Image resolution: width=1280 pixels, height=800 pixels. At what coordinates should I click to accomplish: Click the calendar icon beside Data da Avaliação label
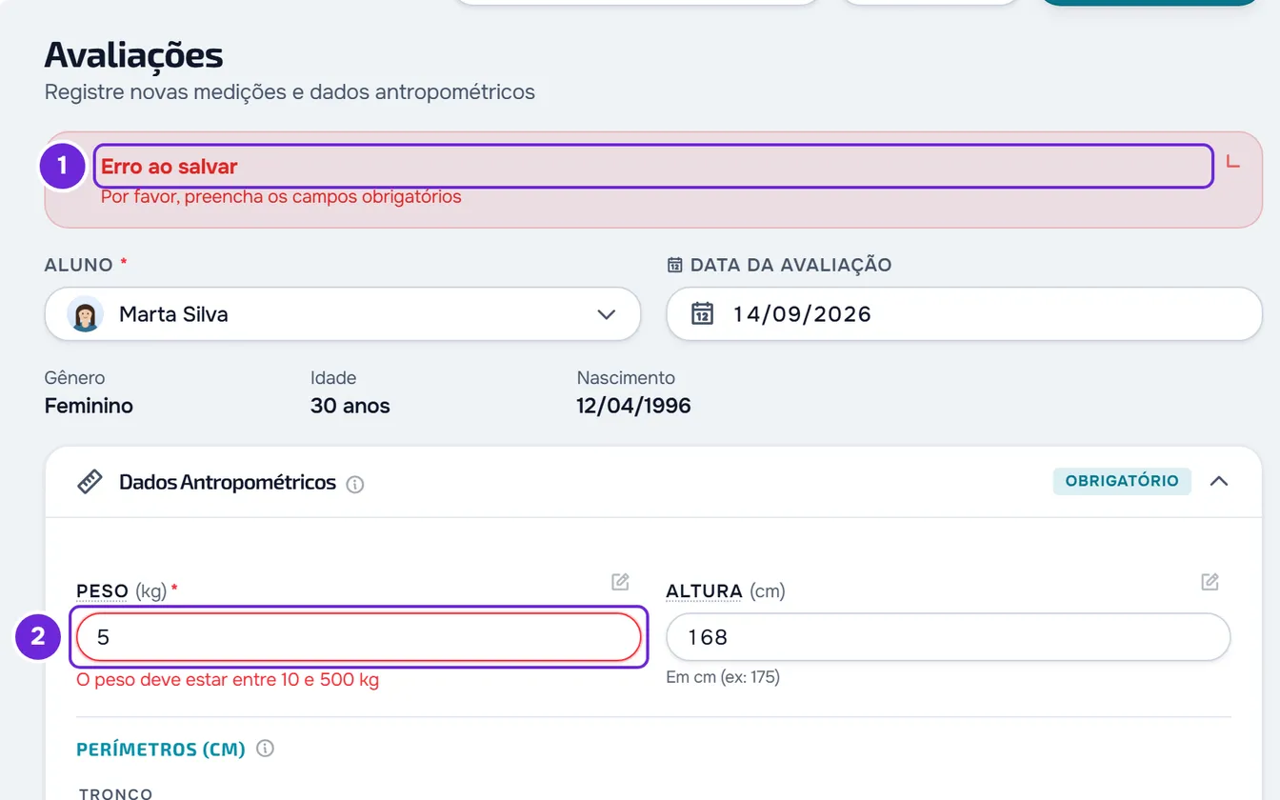coord(675,265)
